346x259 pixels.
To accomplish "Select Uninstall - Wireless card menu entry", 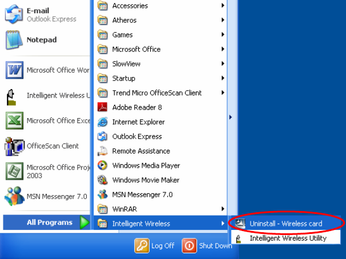I will 285,224.
